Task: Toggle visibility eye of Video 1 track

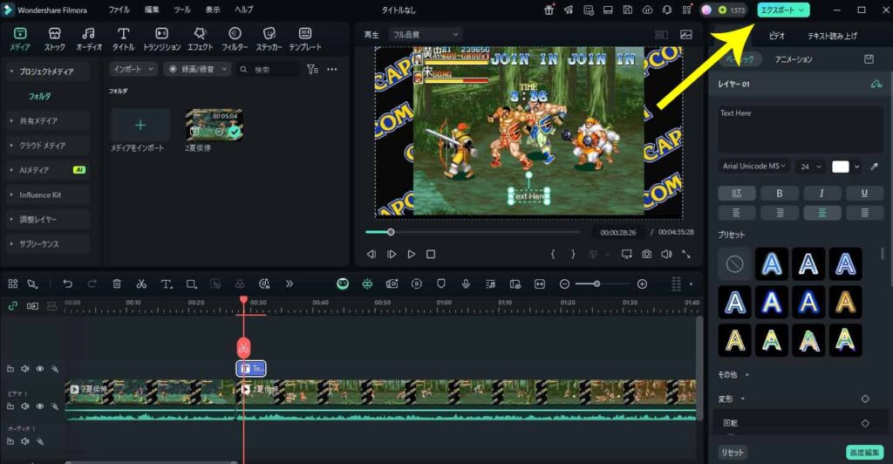Action: [40, 406]
